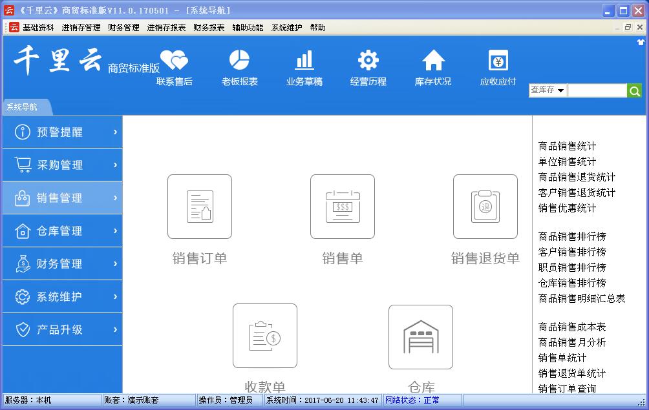Open the 查库存 dropdown selector

(548, 90)
